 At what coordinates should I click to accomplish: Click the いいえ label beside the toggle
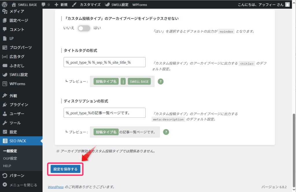coord(69,28)
